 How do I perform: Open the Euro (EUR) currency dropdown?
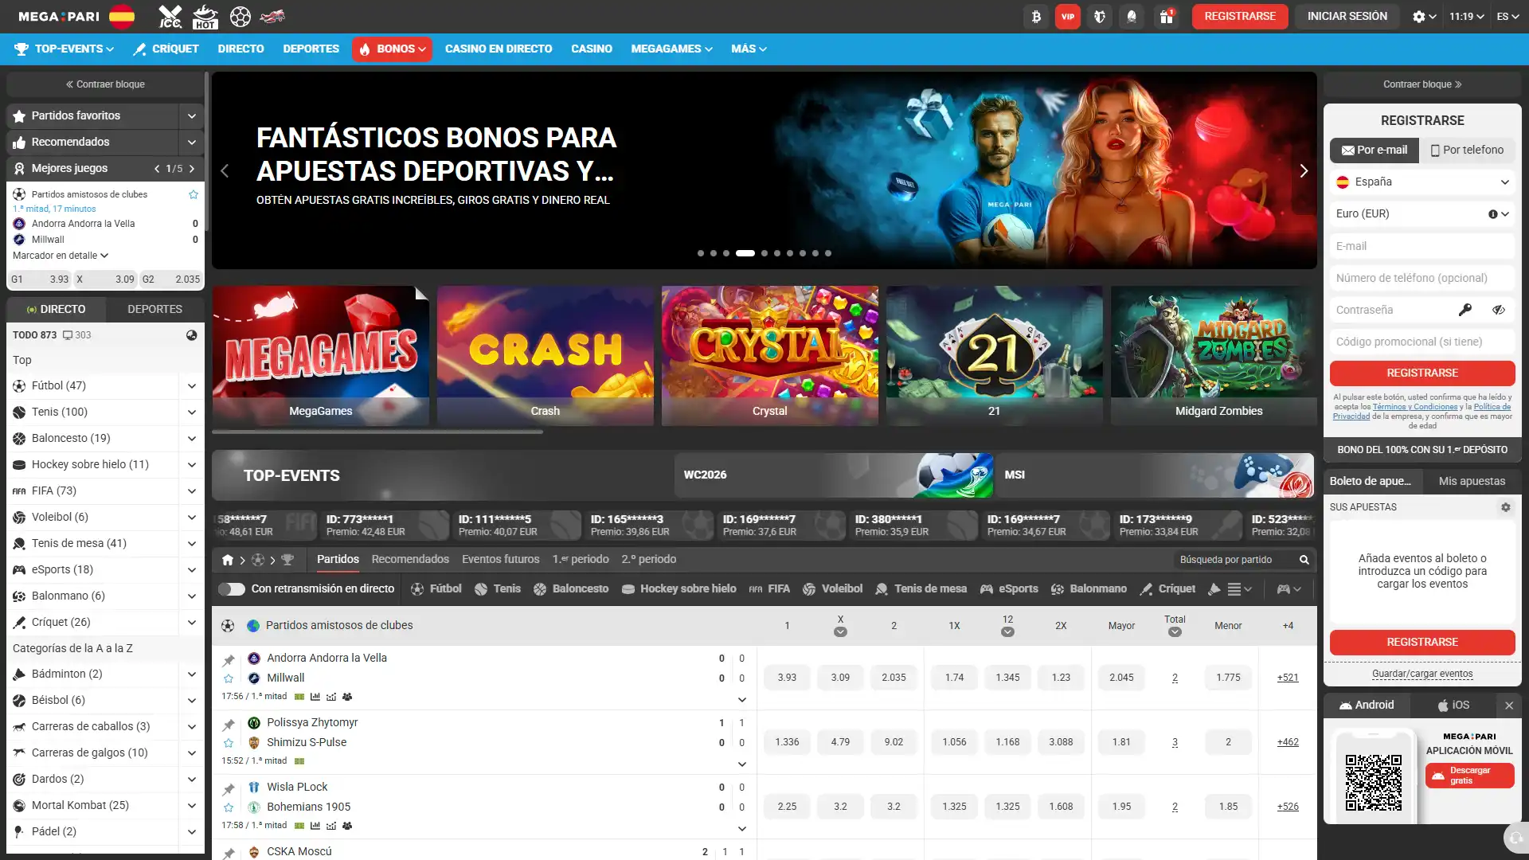(1422, 214)
